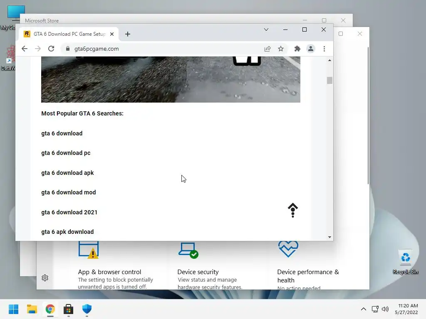Open Device performance & health section
Screen dimensions: 426x319
(x=308, y=276)
